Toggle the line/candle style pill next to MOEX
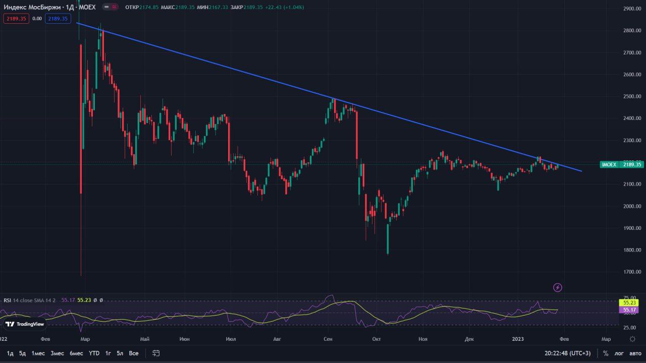 (111, 7)
